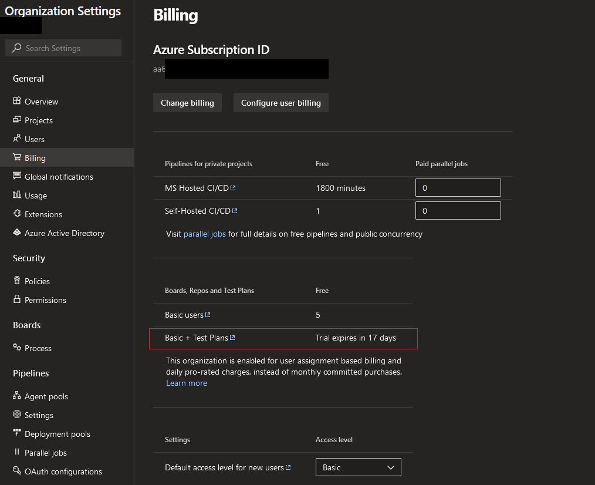The height and width of the screenshot is (485, 595).
Task: Click MS Hosted paid parallel jobs field
Action: pos(458,188)
